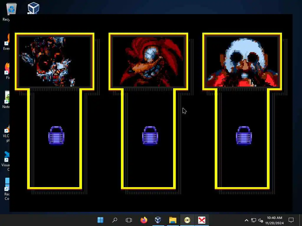Open the Windows Start menu
Image resolution: width=302 pixels, height=226 pixels.
click(100, 220)
